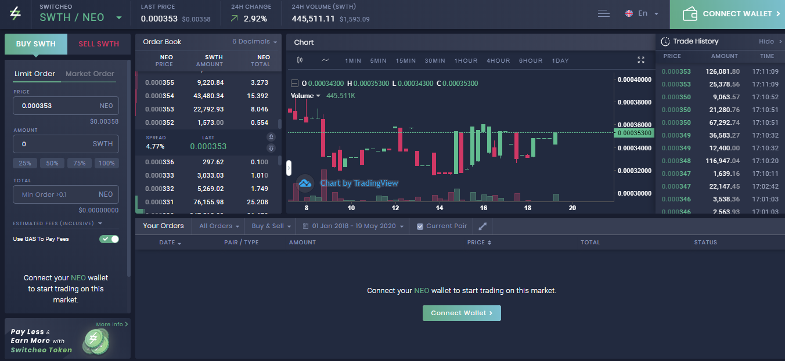Open More Info about Switcheo Token
The height and width of the screenshot is (361, 785).
click(112, 324)
